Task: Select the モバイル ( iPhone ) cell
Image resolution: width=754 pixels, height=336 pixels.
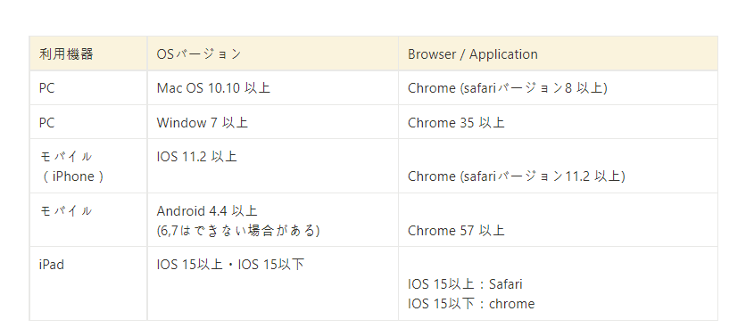Action: coord(88,167)
